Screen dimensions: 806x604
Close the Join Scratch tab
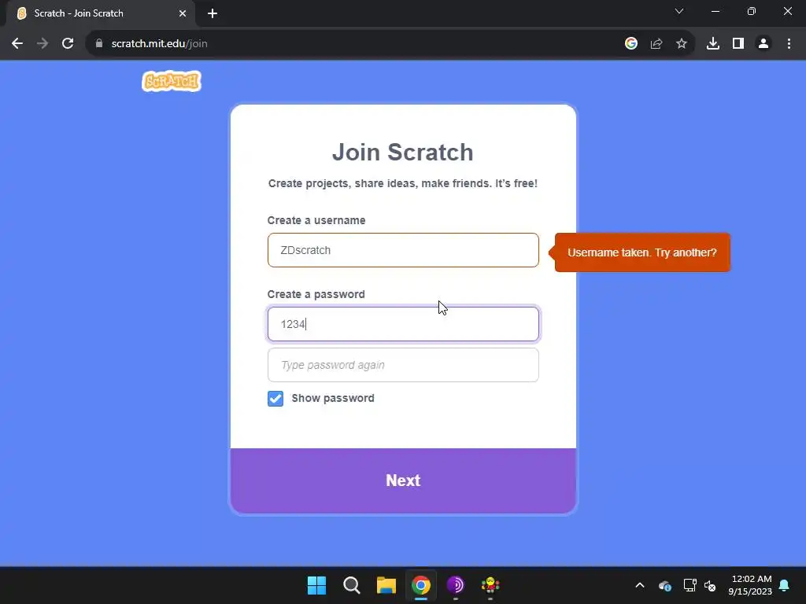(x=183, y=13)
